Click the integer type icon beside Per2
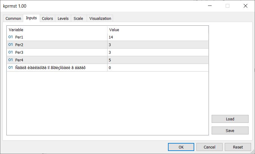Viewport: 255px width, 154px height. 10,45
